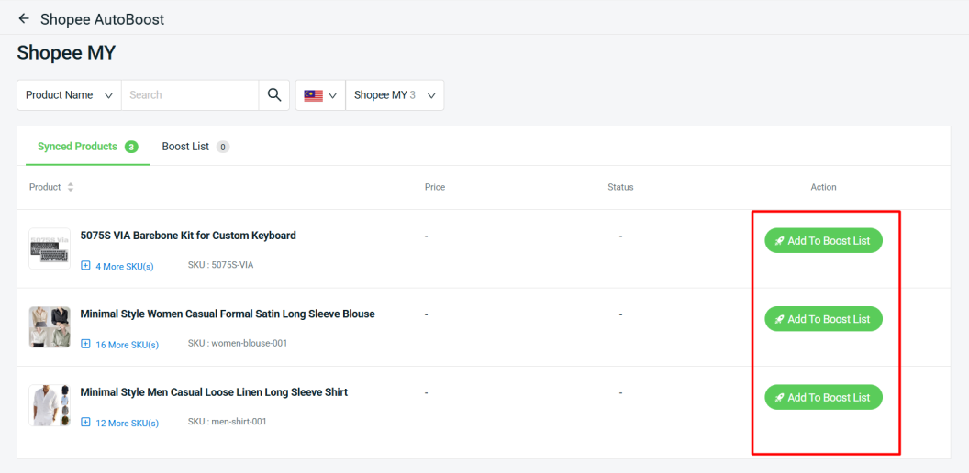Click the Minimal Style Men Linen Shirt title

point(214,392)
